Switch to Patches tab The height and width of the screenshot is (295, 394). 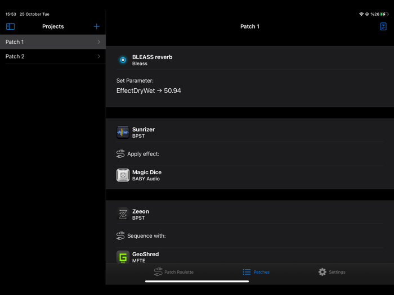pos(256,272)
